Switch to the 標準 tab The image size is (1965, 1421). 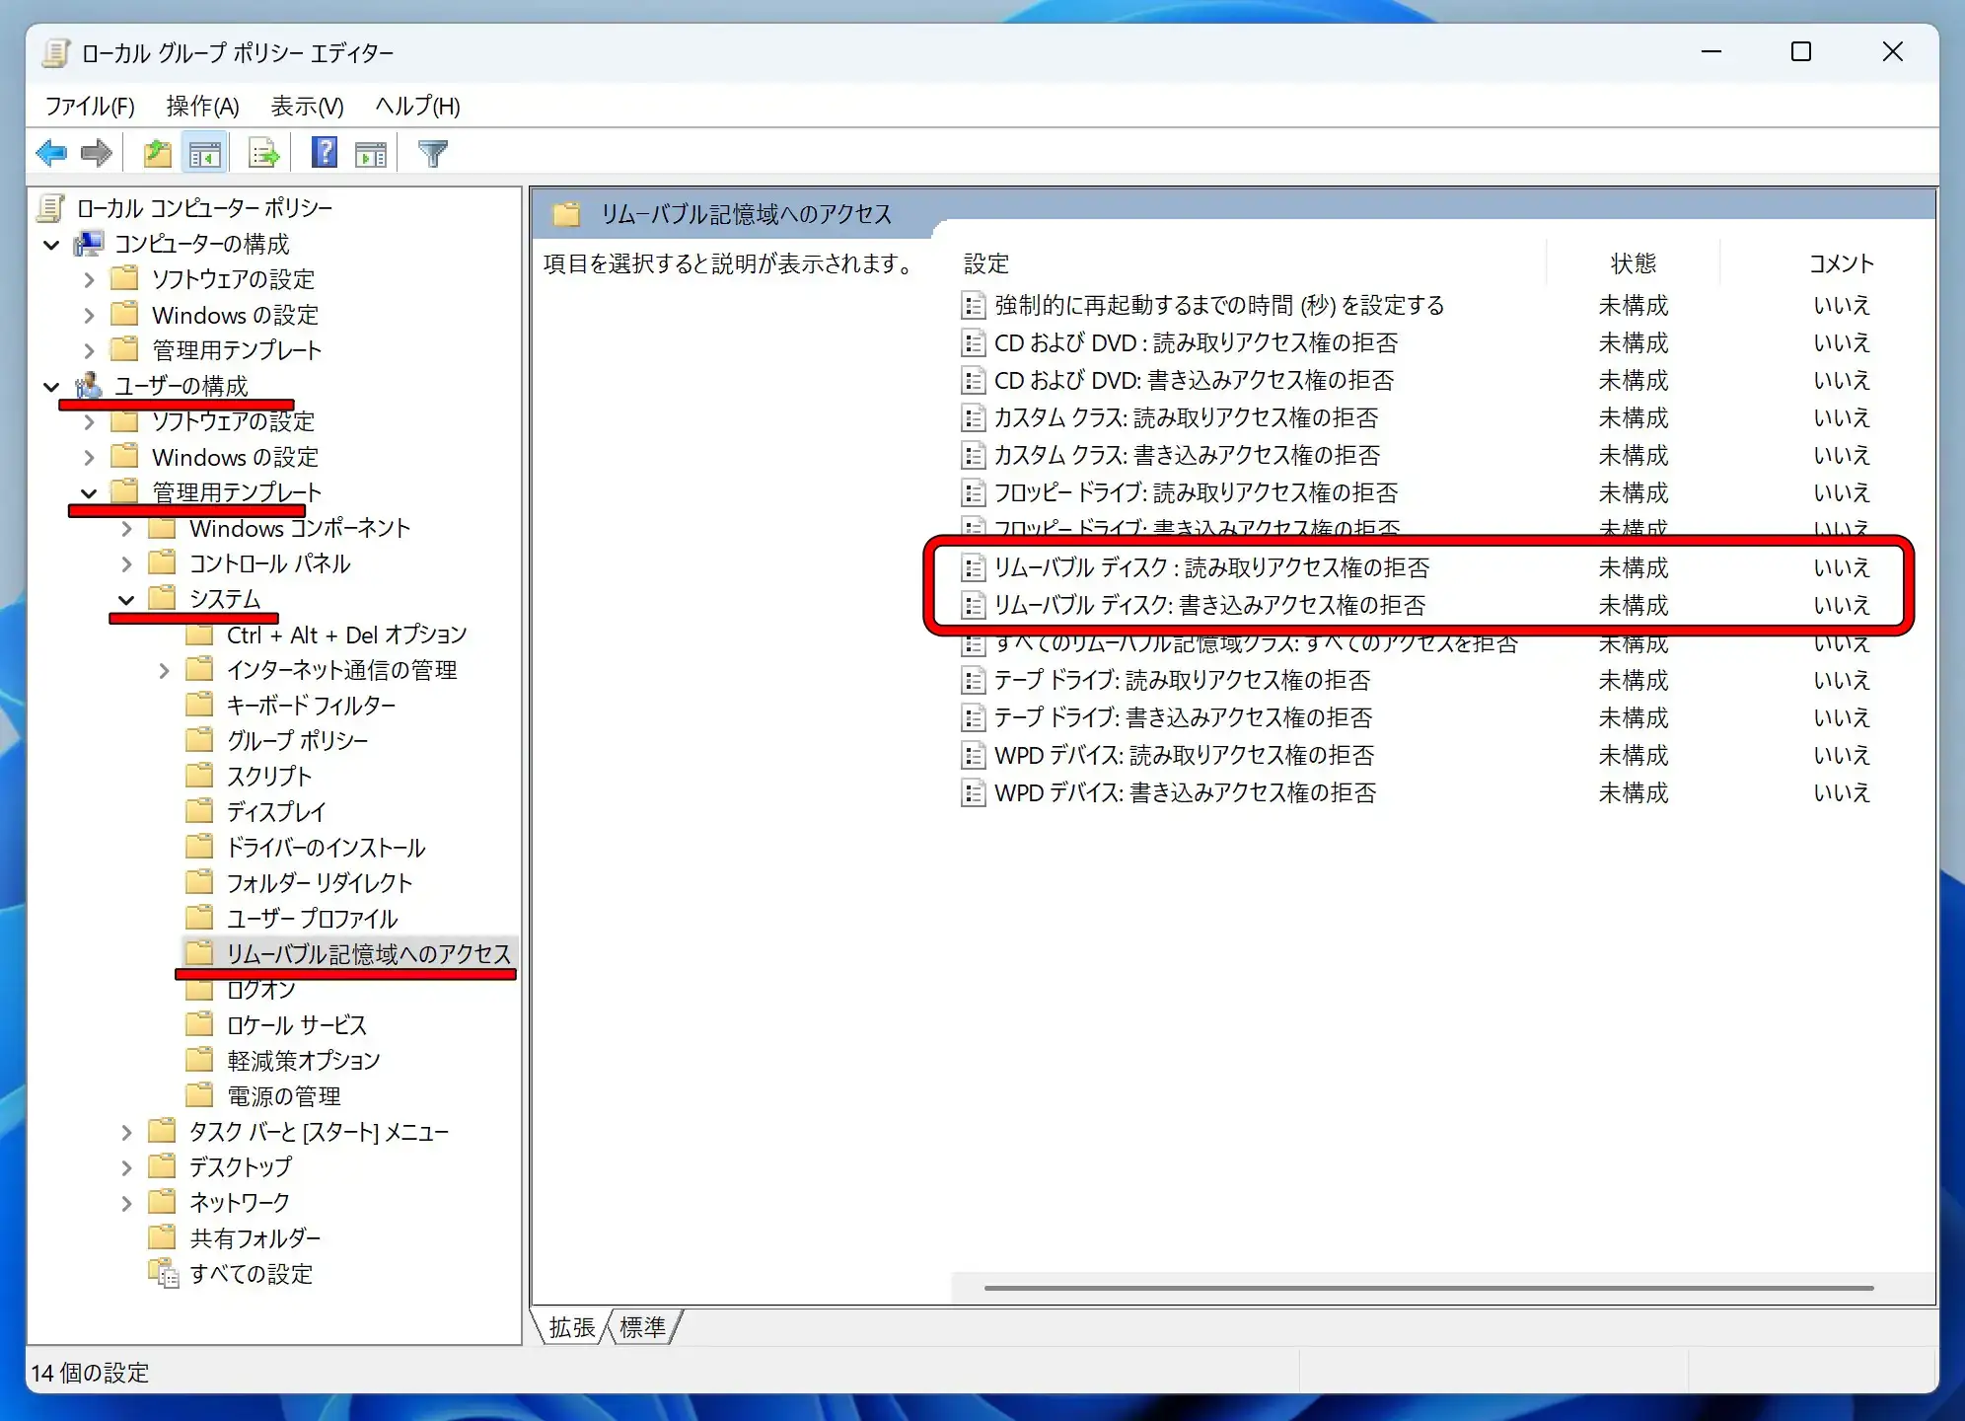coord(642,1327)
